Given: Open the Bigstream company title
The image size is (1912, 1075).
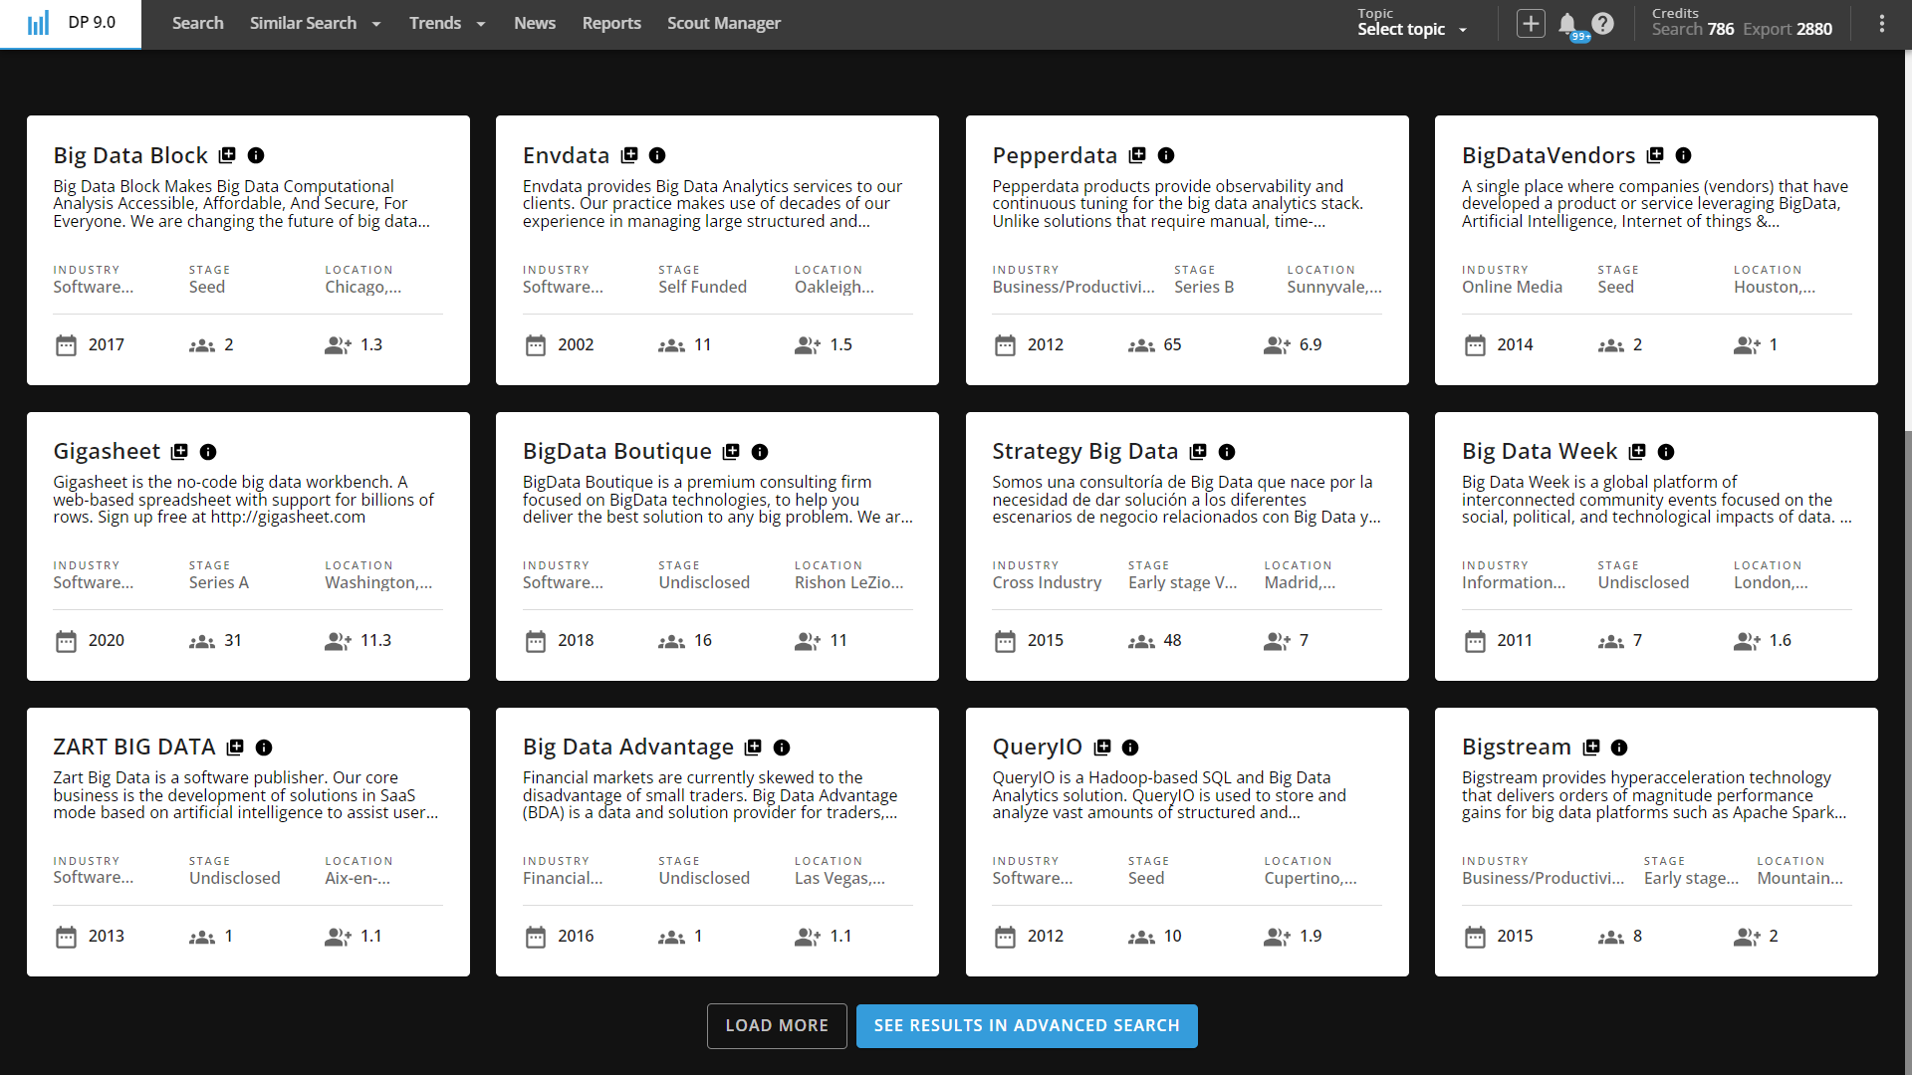Looking at the screenshot, I should (x=1517, y=748).
